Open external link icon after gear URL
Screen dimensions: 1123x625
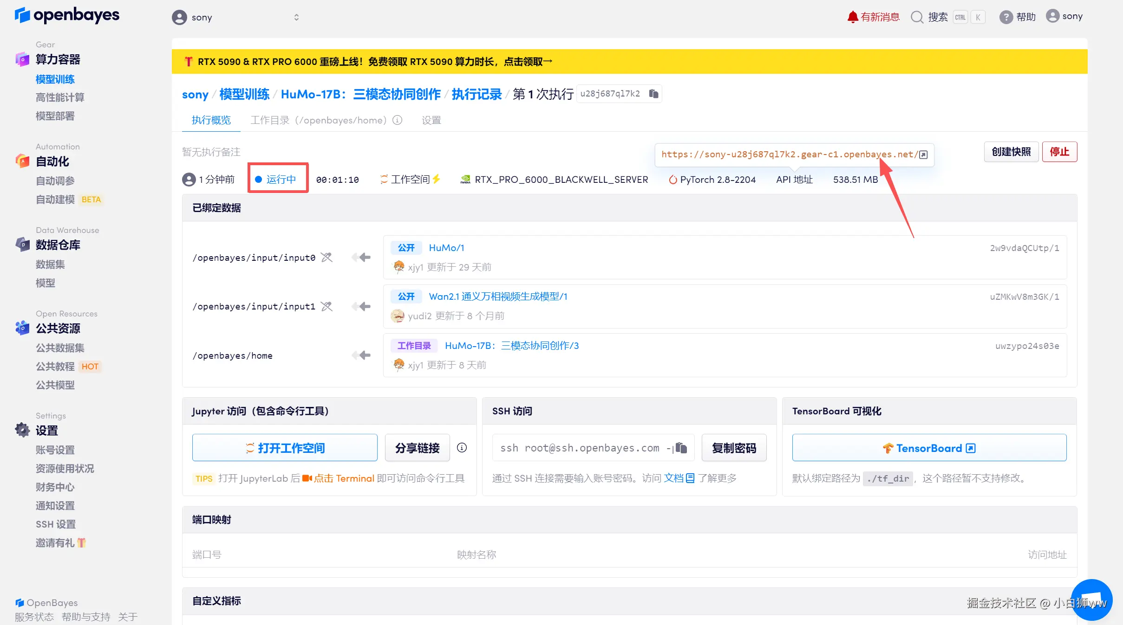tap(924, 155)
